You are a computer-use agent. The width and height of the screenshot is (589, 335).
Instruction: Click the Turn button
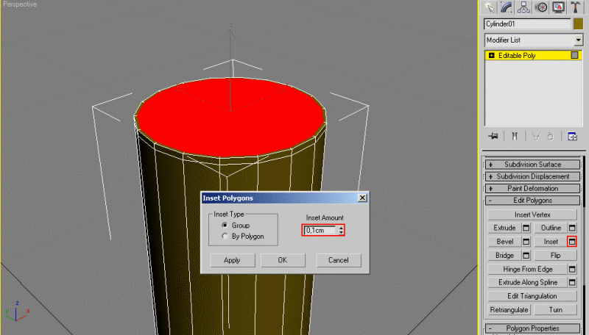tap(555, 310)
